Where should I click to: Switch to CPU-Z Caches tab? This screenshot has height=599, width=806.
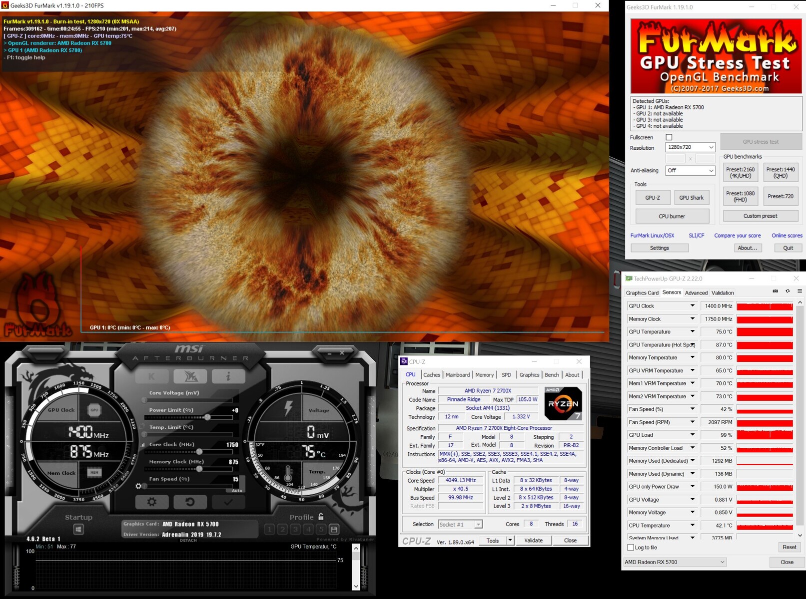pyautogui.click(x=432, y=375)
